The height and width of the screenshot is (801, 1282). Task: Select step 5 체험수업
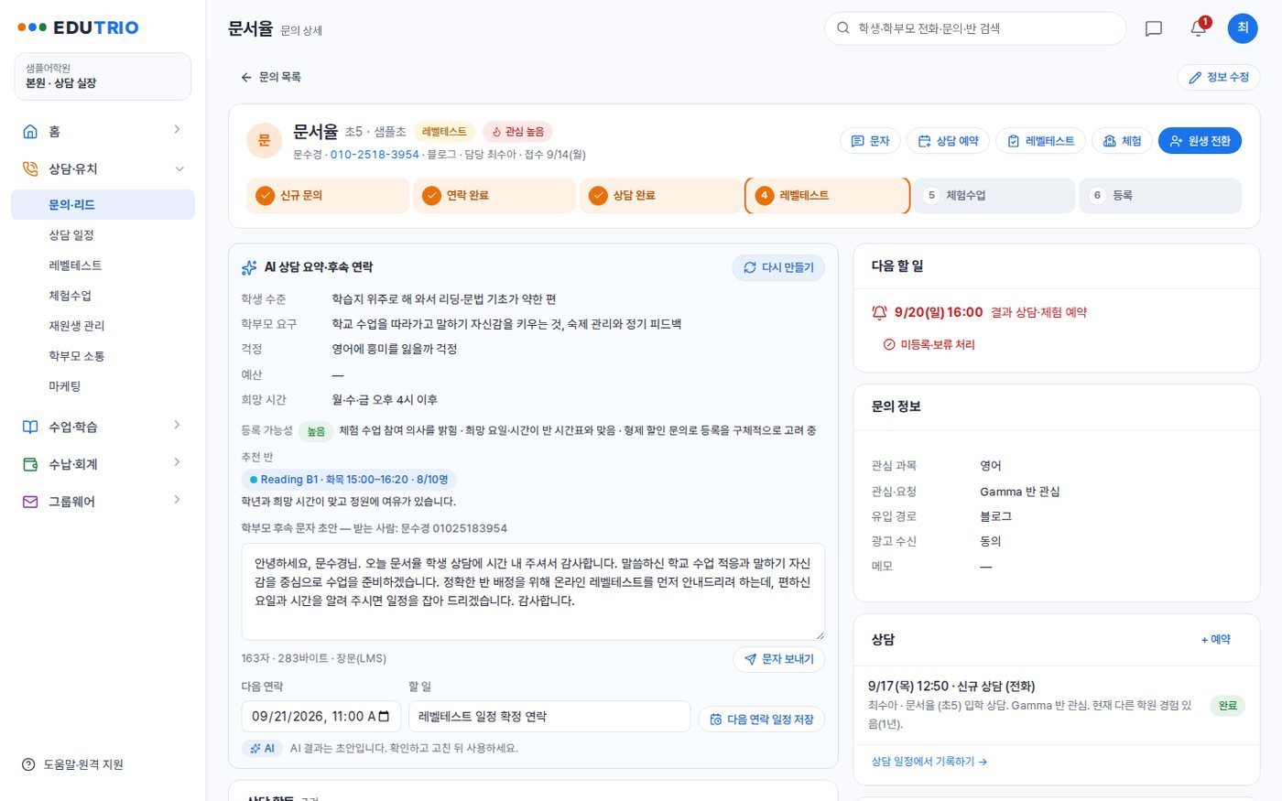(994, 195)
